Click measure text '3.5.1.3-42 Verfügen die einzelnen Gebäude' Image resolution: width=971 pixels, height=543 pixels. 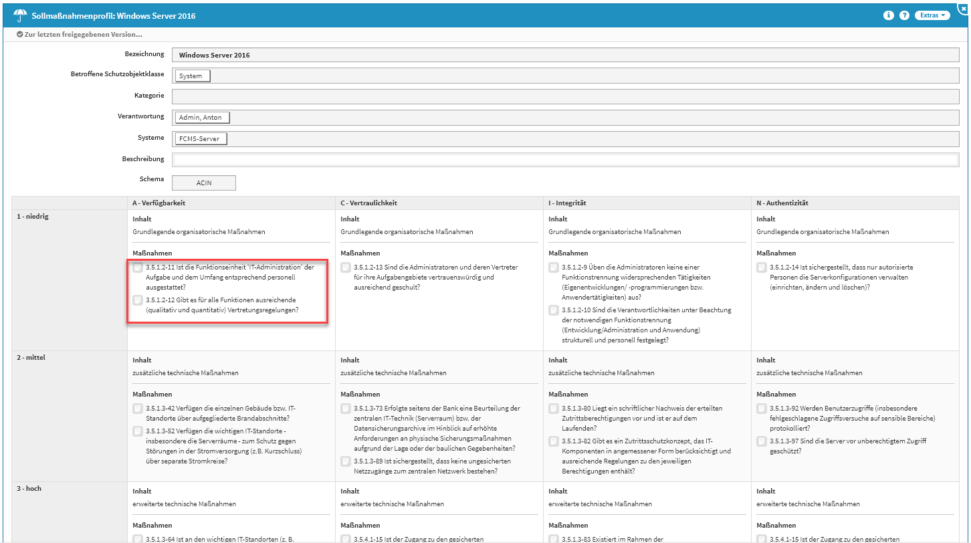(x=221, y=413)
